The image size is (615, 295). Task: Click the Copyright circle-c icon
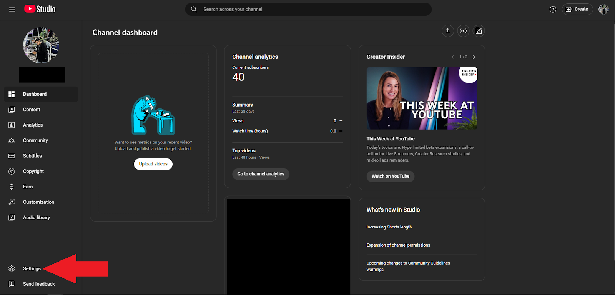tap(12, 171)
